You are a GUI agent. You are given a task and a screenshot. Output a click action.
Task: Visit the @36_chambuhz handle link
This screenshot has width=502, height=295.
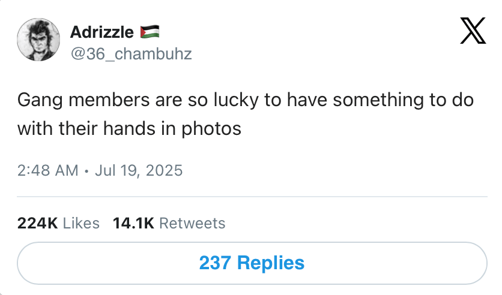click(132, 54)
